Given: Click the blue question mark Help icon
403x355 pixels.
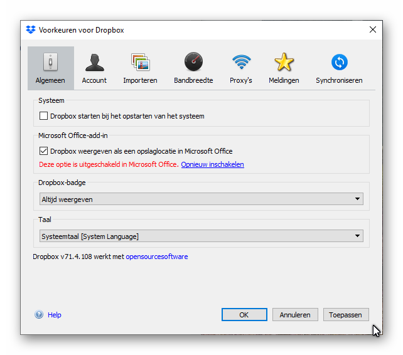Looking at the screenshot, I should pyautogui.click(x=39, y=314).
